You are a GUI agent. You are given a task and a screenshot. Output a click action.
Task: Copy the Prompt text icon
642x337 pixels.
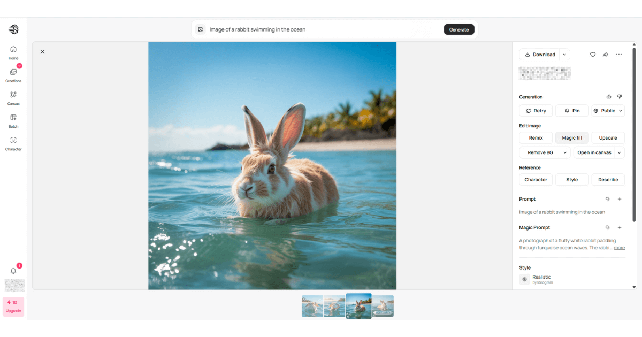(607, 199)
